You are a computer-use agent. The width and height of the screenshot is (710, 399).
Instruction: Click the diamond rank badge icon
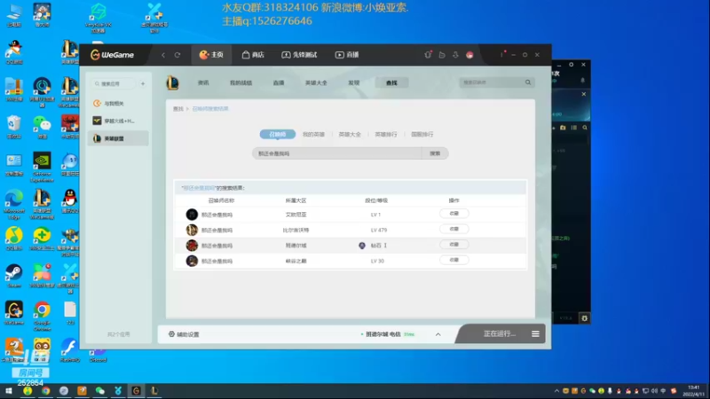362,246
